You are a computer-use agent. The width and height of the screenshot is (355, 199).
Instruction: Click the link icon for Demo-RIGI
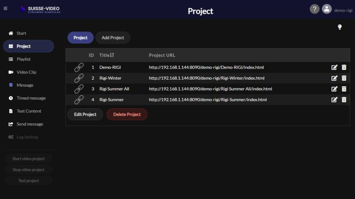click(79, 67)
